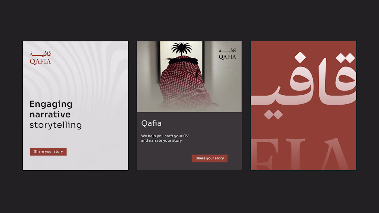
Task: Click the palm tree silhouette in the photo
Action: click(x=181, y=49)
